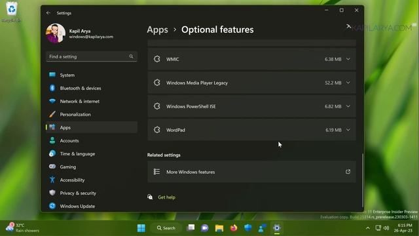Select the WordPad label
The width and height of the screenshot is (419, 236).
[x=175, y=130]
